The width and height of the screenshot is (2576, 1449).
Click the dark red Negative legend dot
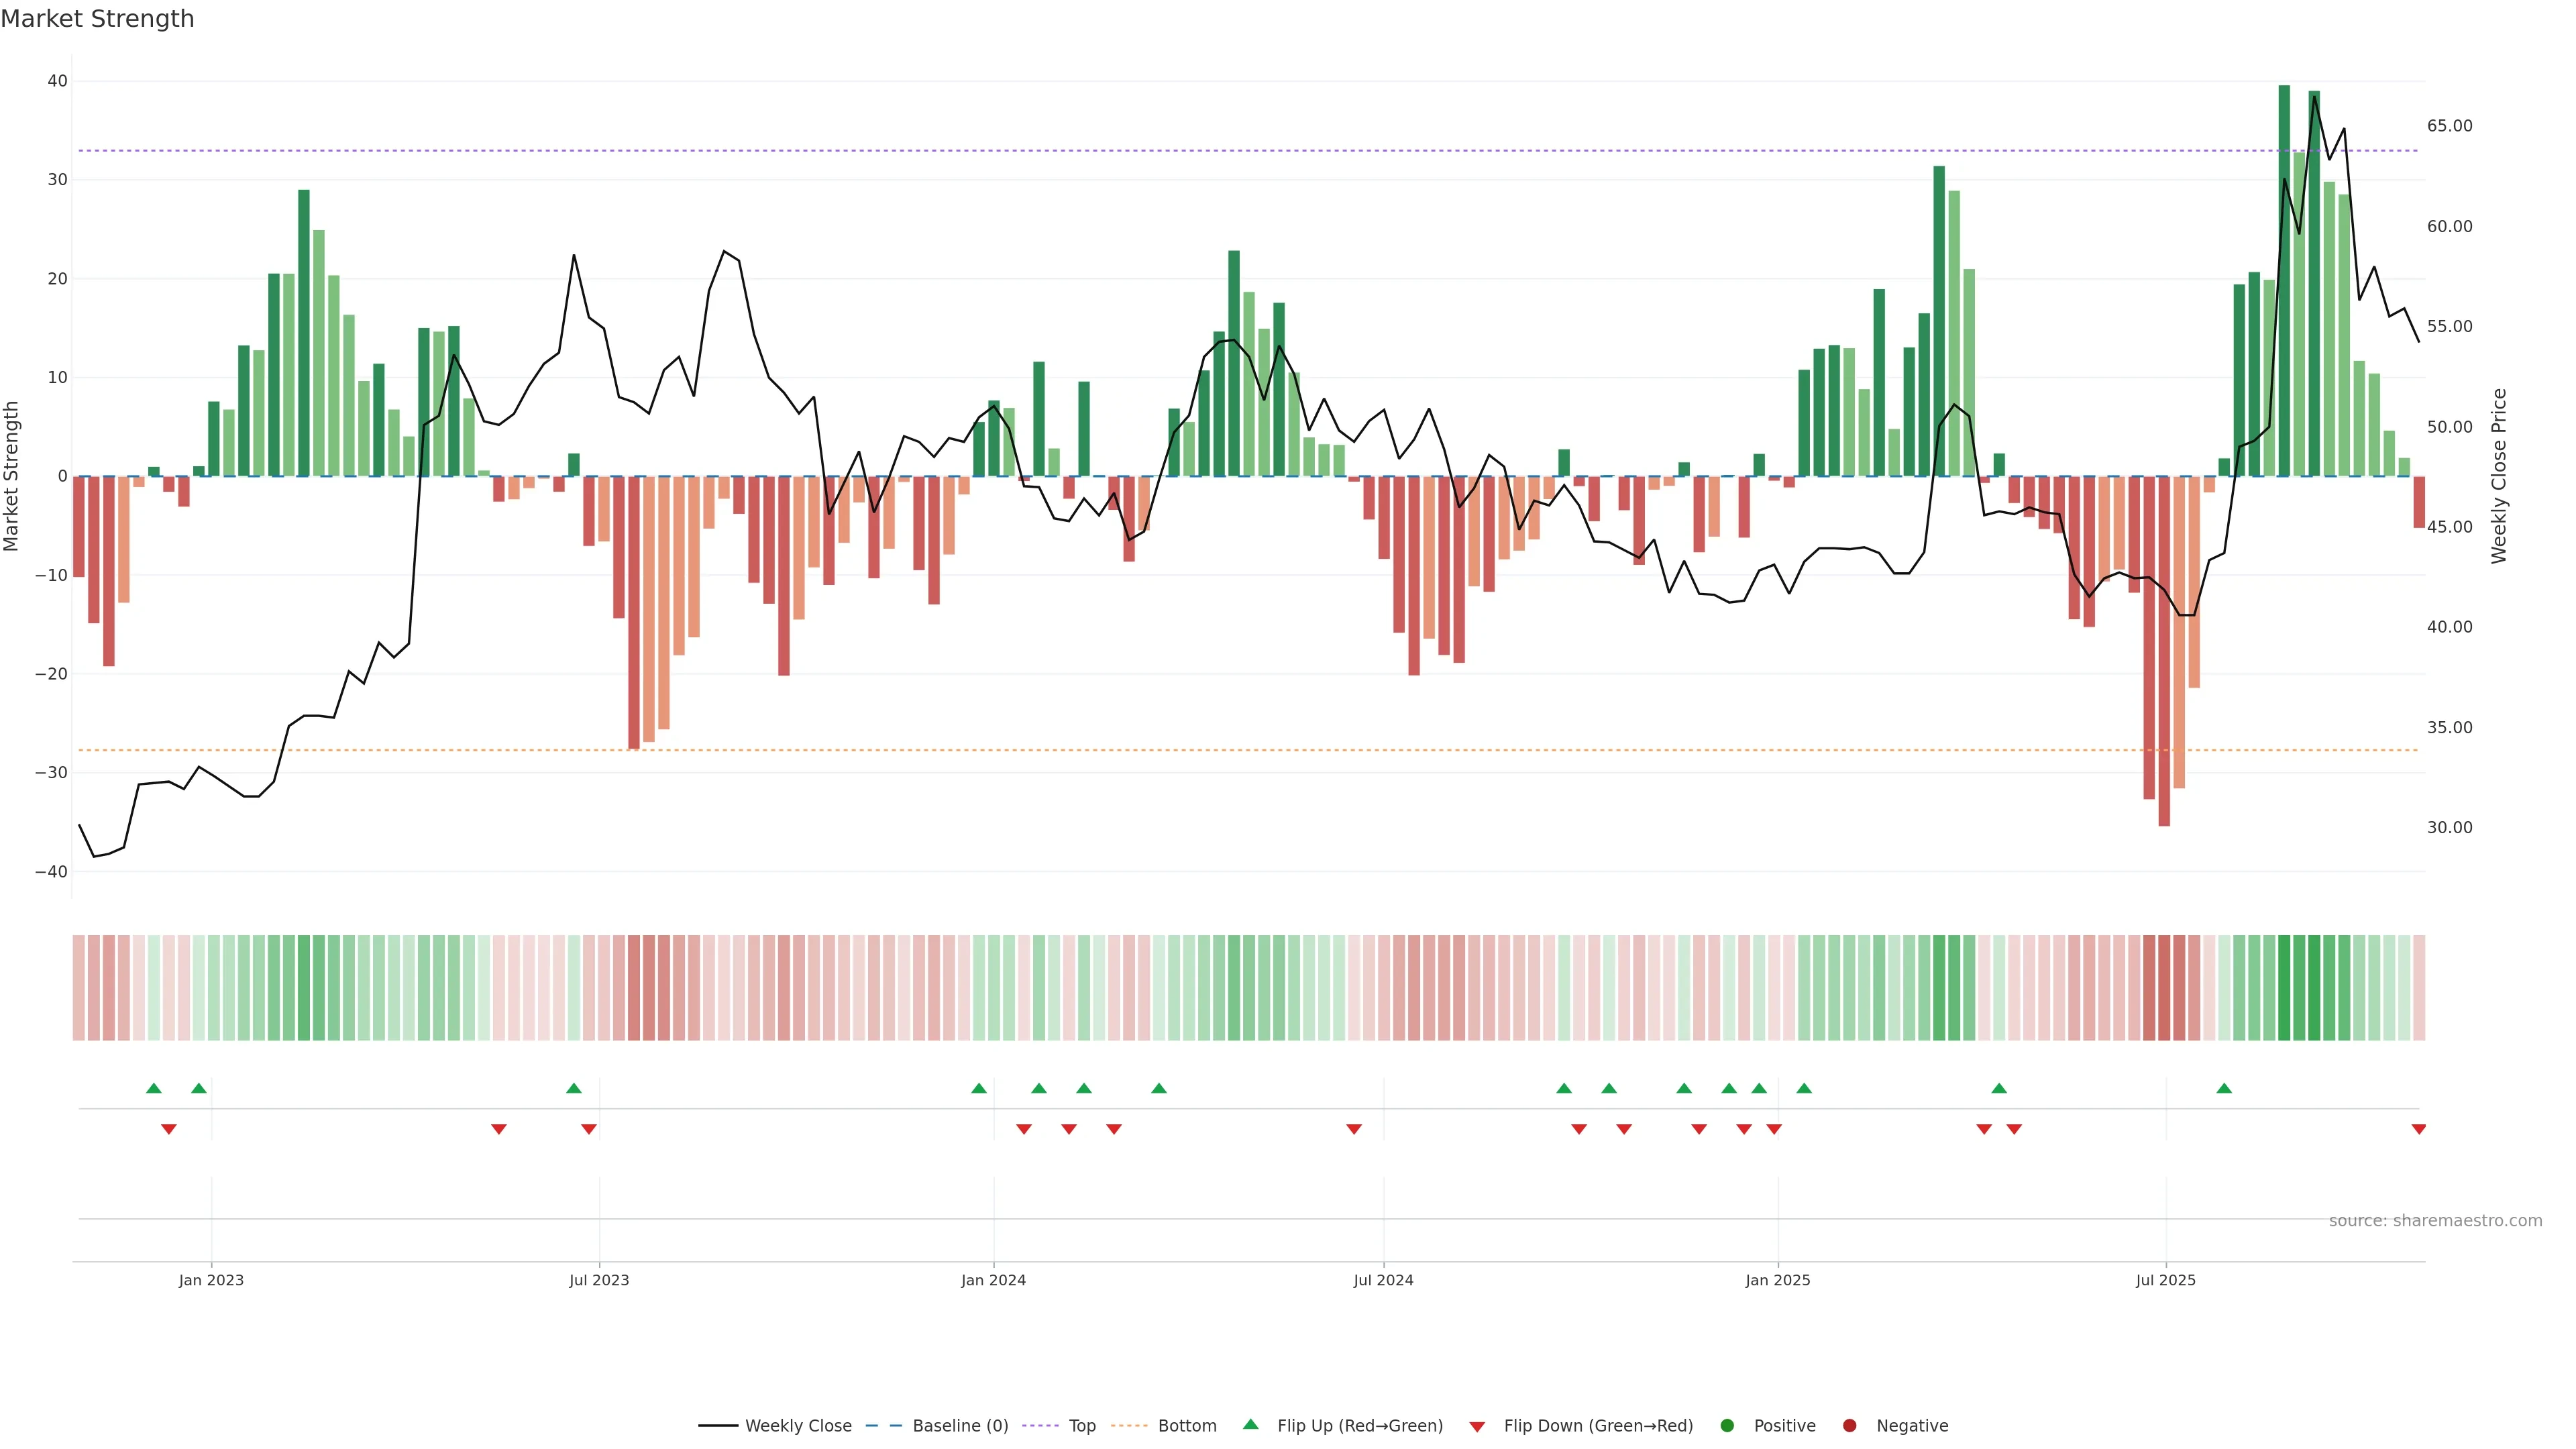(1849, 1426)
